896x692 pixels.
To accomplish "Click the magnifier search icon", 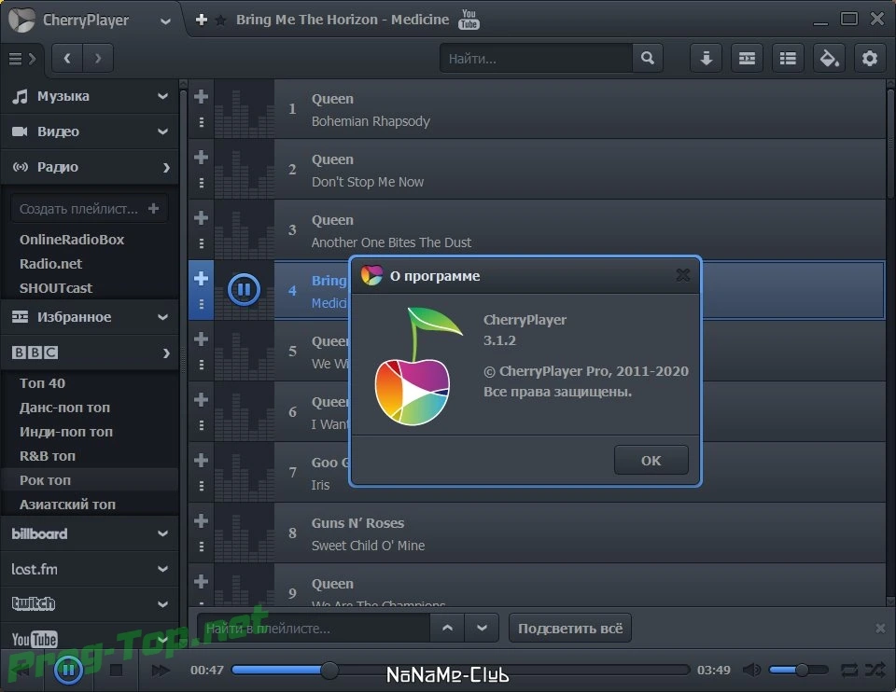I will click(x=648, y=58).
